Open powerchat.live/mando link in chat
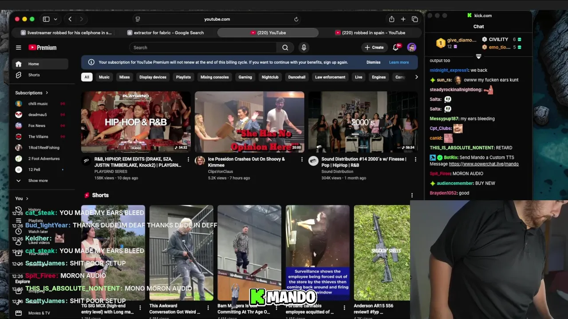This screenshot has width=568, height=319. coord(484,164)
